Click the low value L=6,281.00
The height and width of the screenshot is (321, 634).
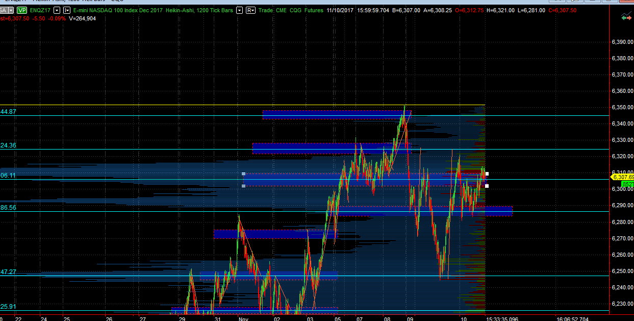531,10
